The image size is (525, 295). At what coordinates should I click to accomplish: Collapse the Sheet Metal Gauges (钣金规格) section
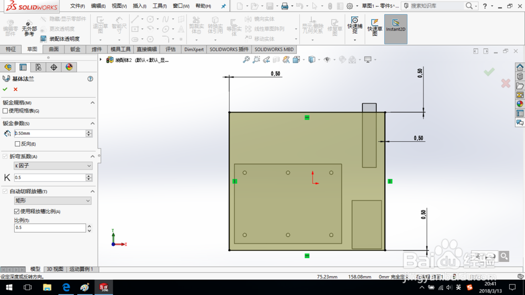coord(92,103)
